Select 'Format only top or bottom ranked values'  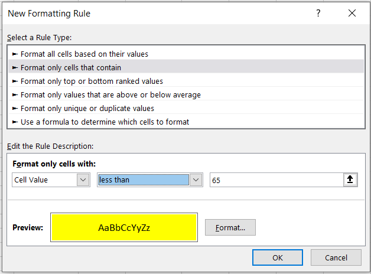(92, 81)
